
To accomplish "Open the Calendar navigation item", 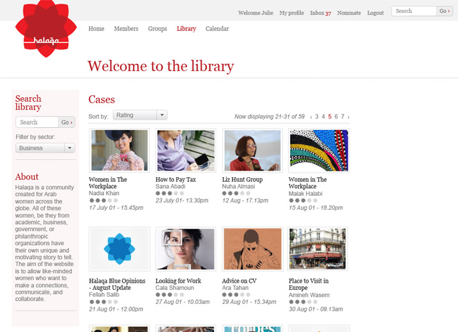I will tap(217, 29).
